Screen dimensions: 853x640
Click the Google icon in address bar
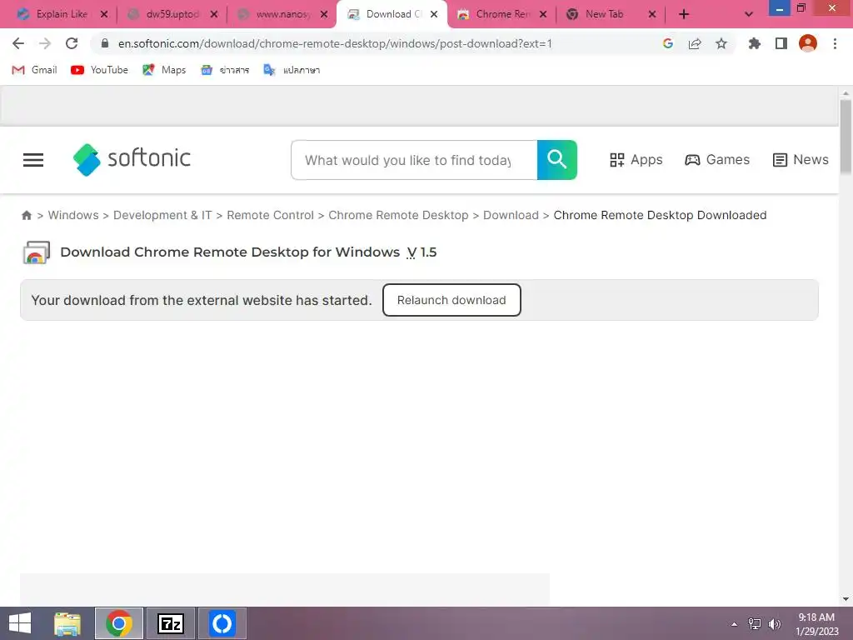[x=668, y=43]
